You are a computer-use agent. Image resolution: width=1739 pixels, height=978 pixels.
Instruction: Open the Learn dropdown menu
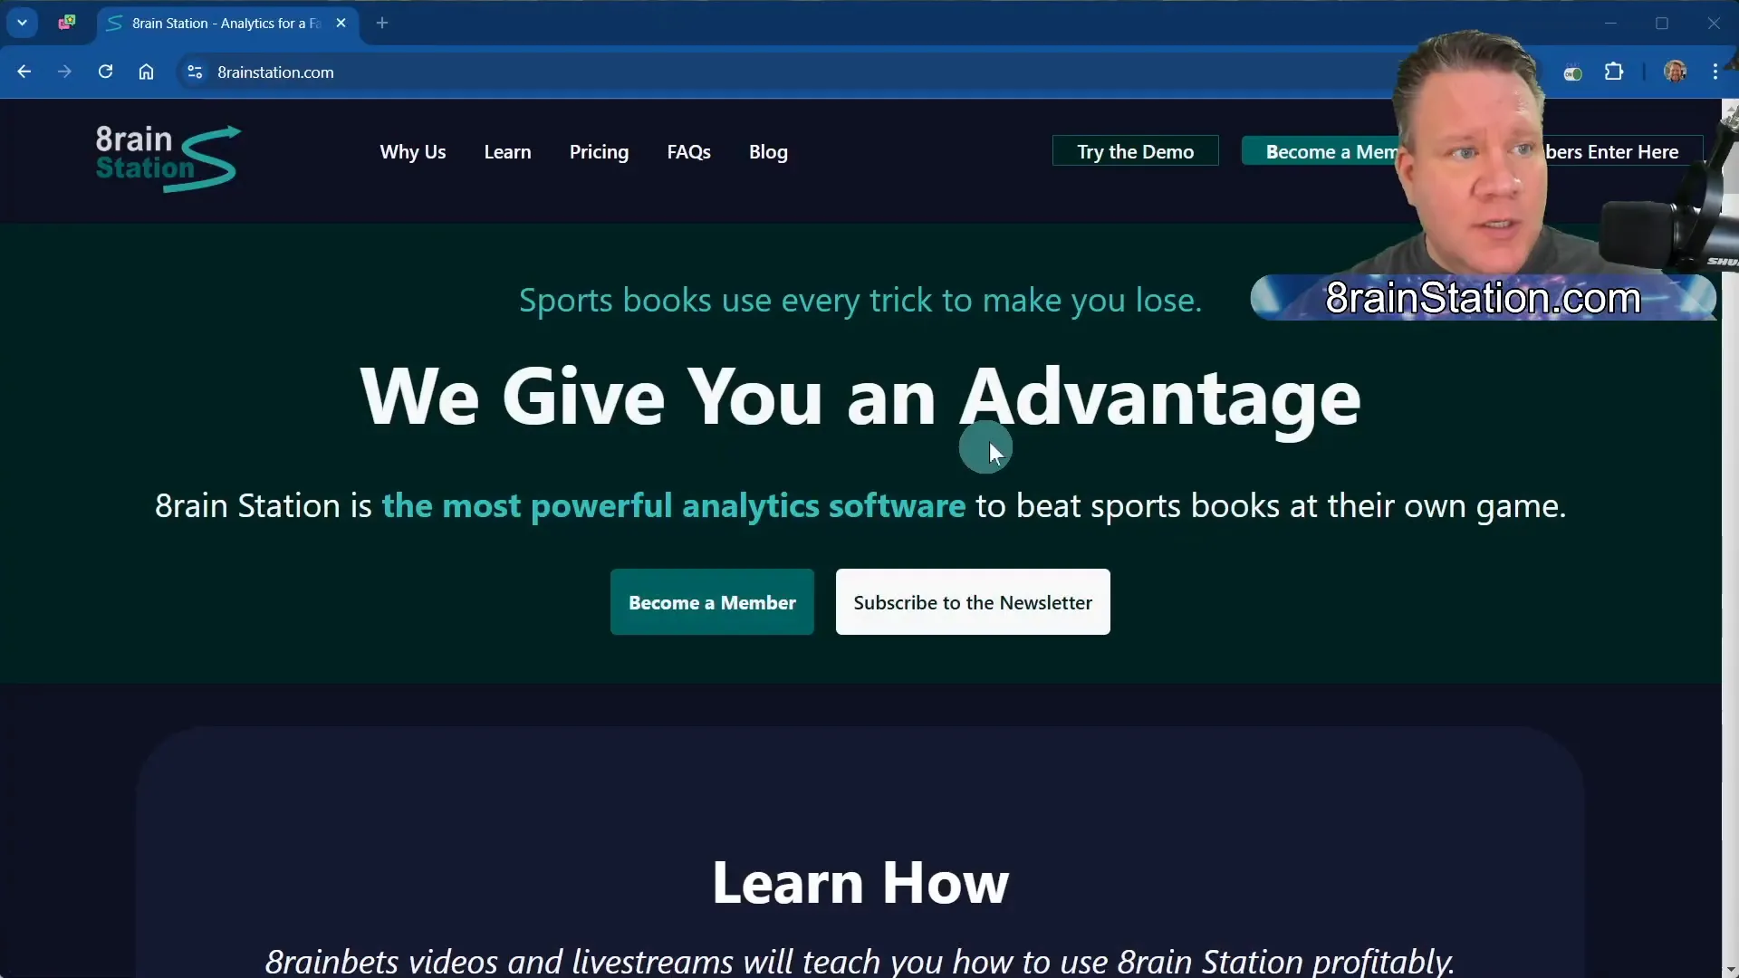tap(506, 151)
